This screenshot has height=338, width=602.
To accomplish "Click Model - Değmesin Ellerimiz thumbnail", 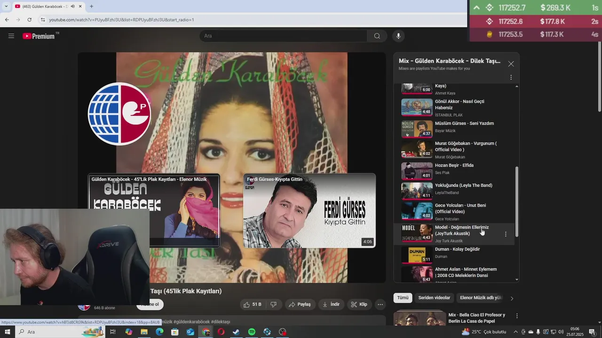I will click(x=417, y=233).
